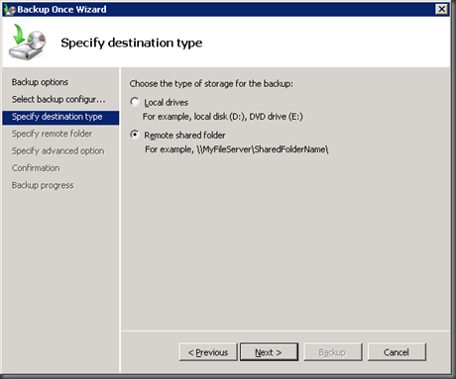The width and height of the screenshot is (456, 379).
Task: Select the Specify destination type step
Action: [60, 117]
